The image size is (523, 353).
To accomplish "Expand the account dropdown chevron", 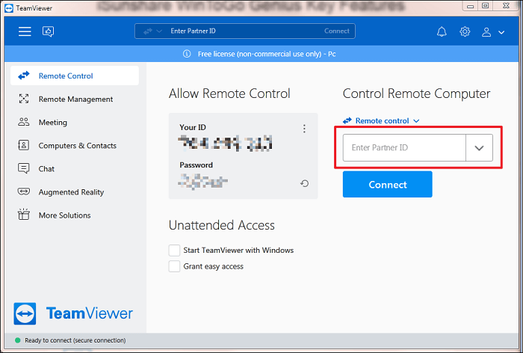I will (x=501, y=32).
